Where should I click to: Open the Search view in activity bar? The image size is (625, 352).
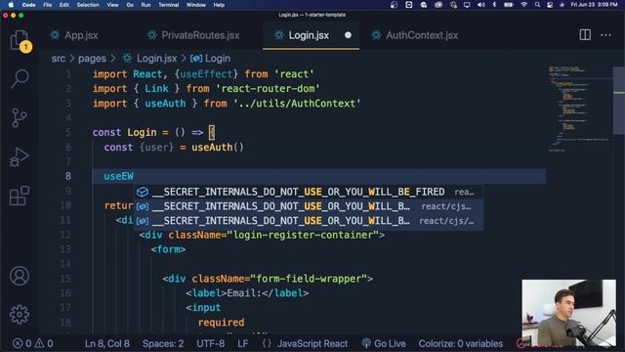click(x=20, y=78)
